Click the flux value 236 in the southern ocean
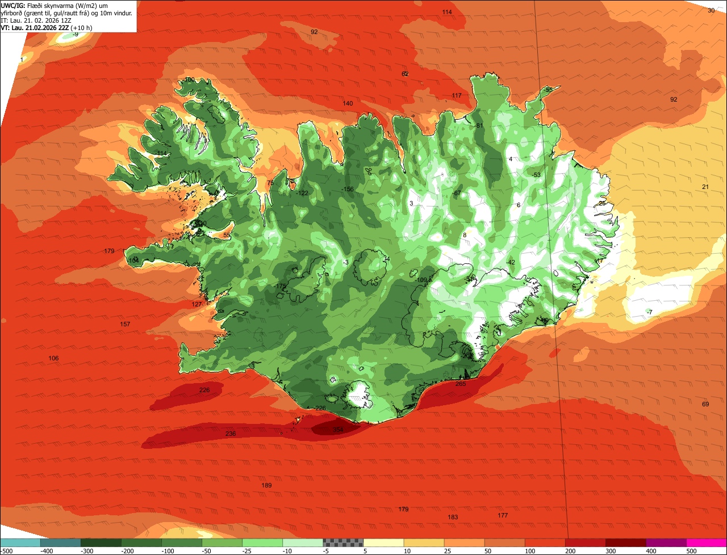727x555 pixels. tap(231, 434)
